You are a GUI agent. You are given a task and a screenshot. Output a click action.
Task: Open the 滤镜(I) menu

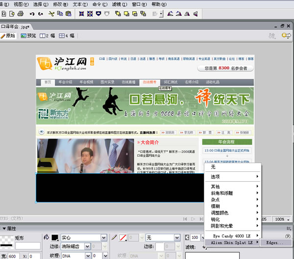click(120, 4)
